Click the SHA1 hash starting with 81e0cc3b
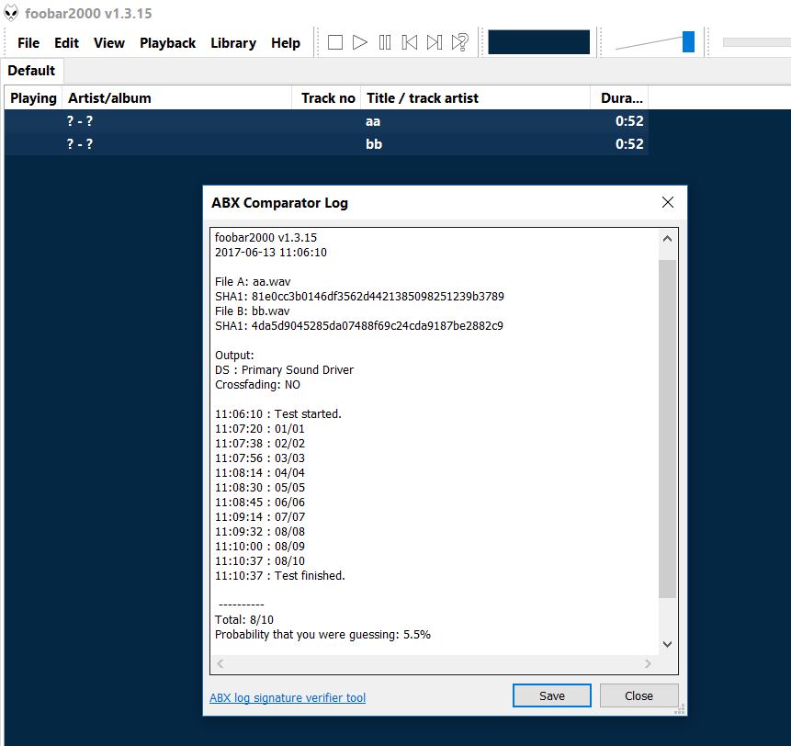791x746 pixels. coord(378,296)
